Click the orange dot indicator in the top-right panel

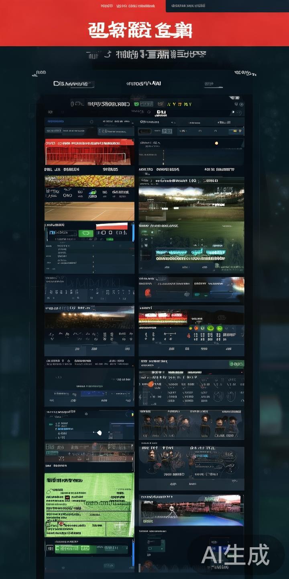pyautogui.click(x=217, y=143)
